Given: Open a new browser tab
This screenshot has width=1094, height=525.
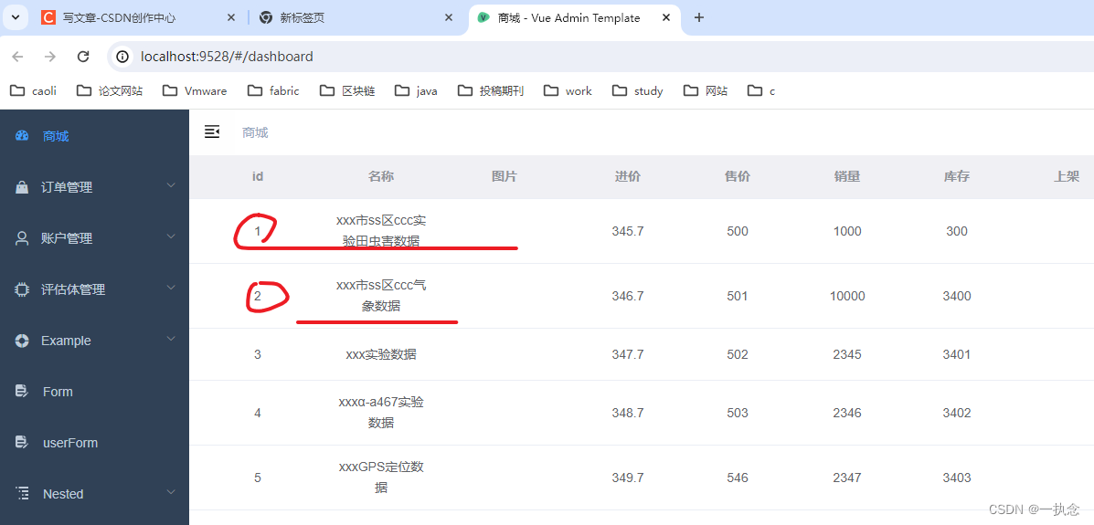Looking at the screenshot, I should pyautogui.click(x=699, y=18).
